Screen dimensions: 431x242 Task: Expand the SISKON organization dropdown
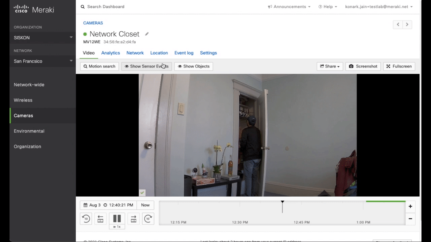pos(42,38)
